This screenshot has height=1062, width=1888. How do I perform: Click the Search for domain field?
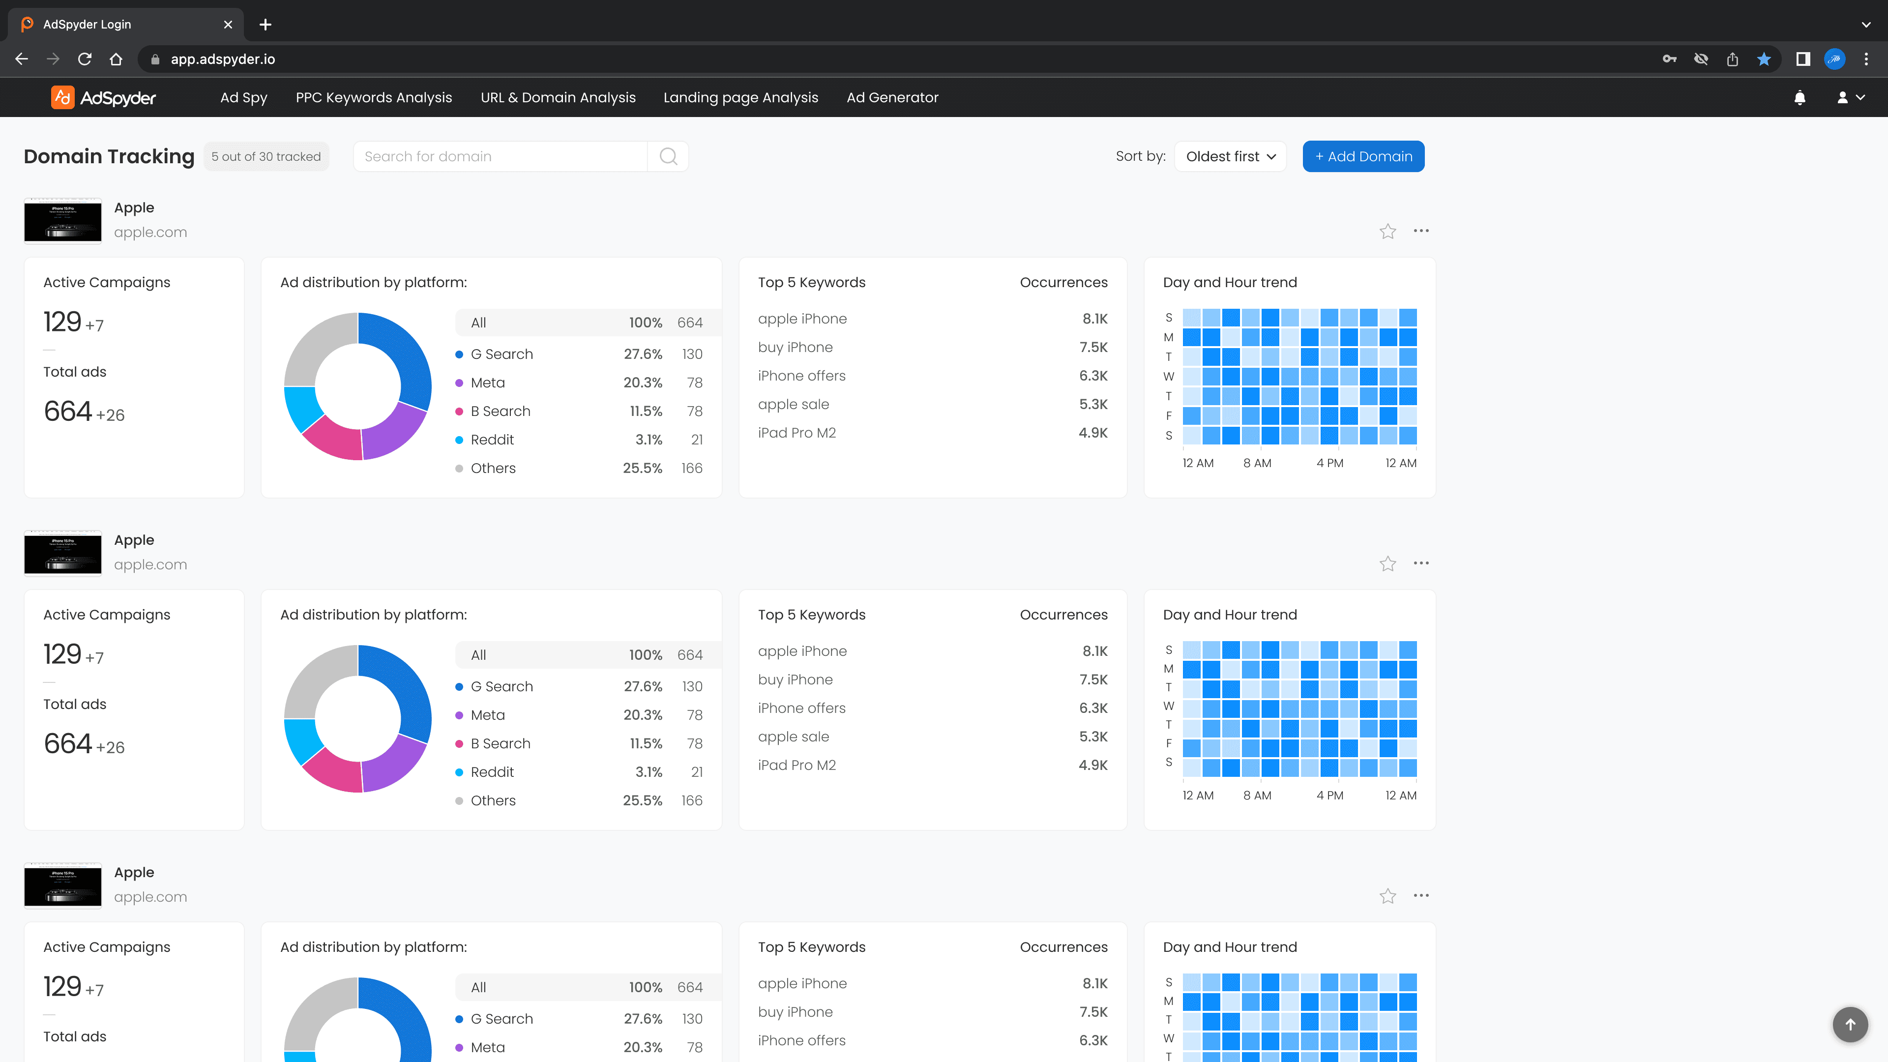pyautogui.click(x=501, y=156)
